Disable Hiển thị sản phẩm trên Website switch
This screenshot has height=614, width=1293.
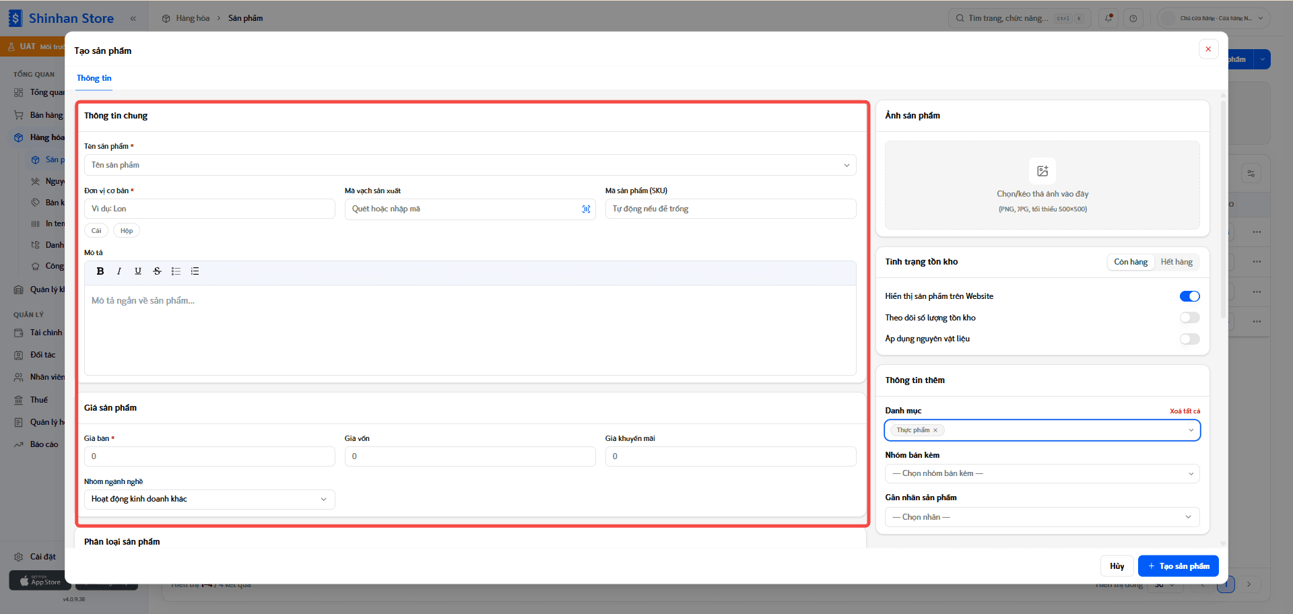(1190, 296)
